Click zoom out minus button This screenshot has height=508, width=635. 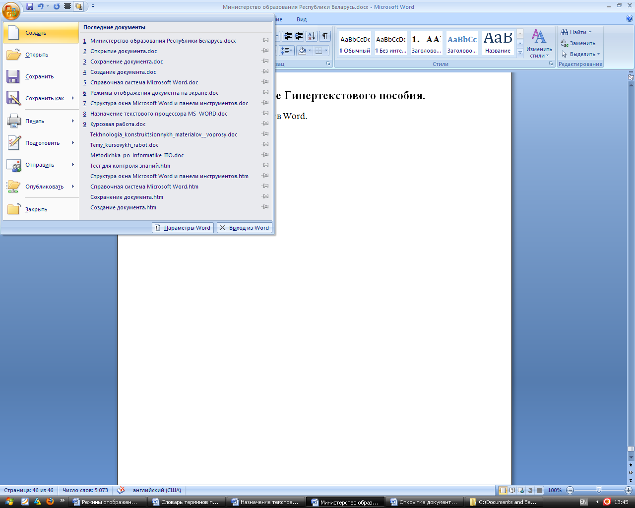point(570,490)
